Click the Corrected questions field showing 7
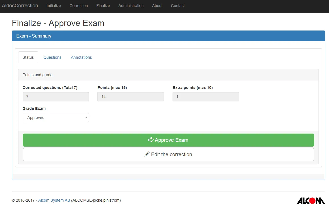The image size is (329, 209). coord(56,97)
